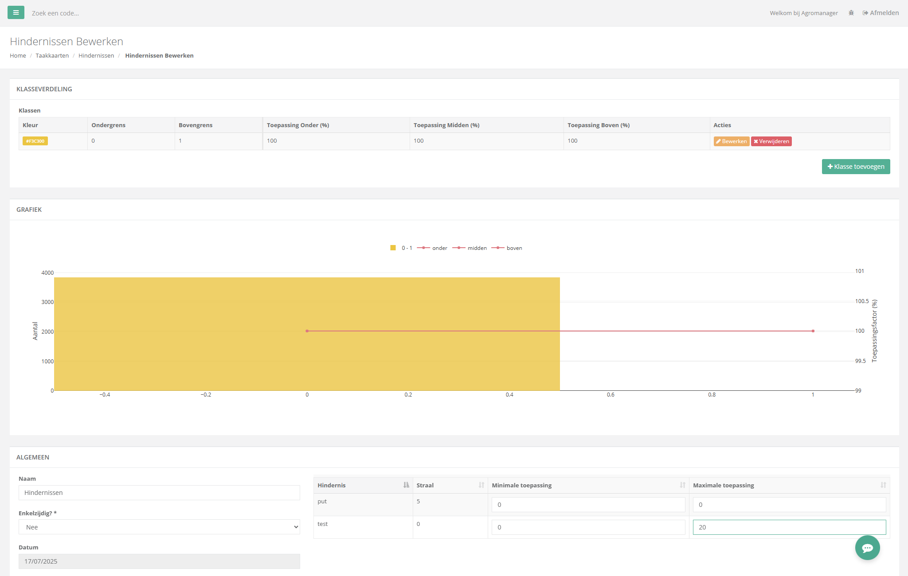Toggle the boven legend line
The image size is (908, 576).
coord(507,248)
